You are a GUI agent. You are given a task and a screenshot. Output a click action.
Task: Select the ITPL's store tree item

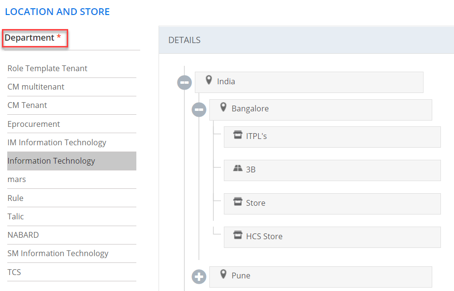256,137
